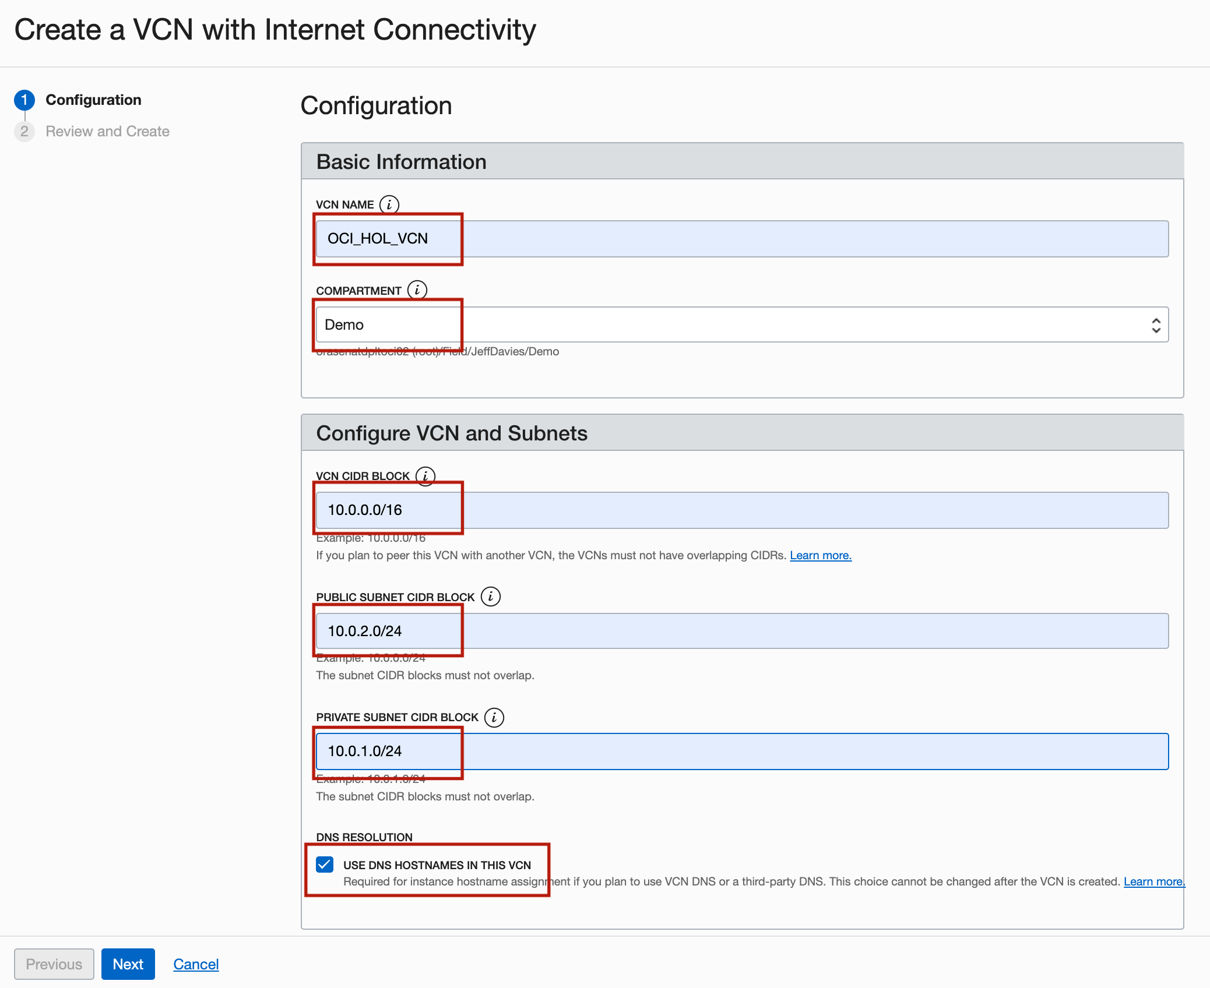Uncheck Use DNS Hostnames in this VCN
Image resolution: width=1210 pixels, height=988 pixels.
point(325,864)
